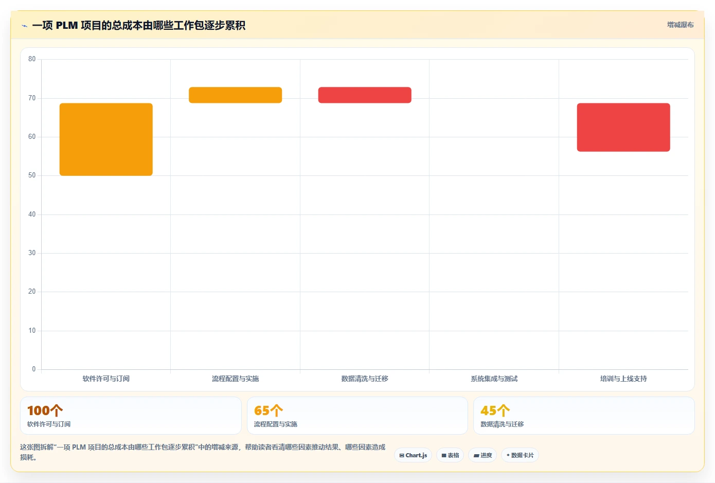Click the Chart.js tag chip
The image size is (715, 483).
pos(413,455)
